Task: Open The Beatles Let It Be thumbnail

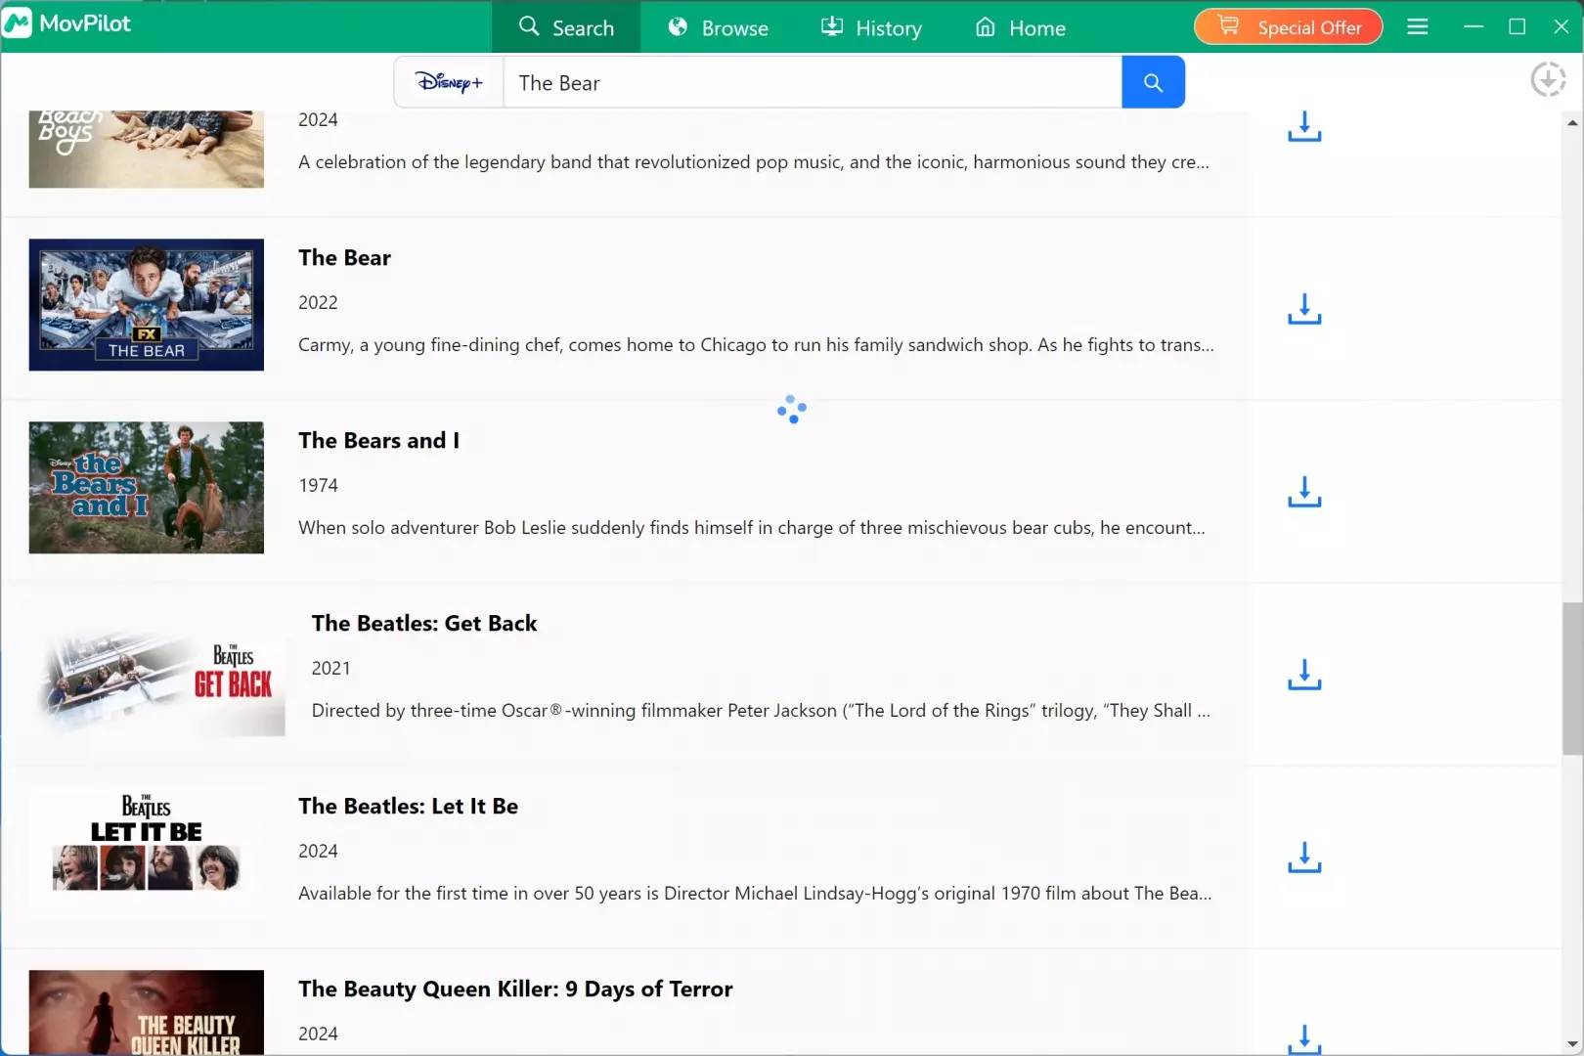Action: (147, 854)
